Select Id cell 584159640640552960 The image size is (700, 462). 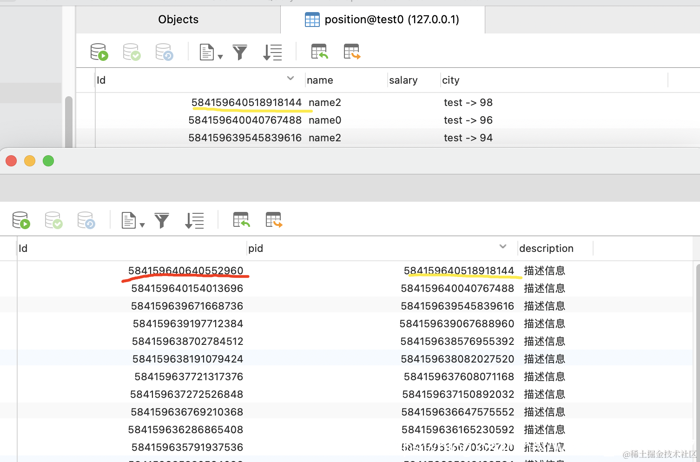click(x=185, y=271)
